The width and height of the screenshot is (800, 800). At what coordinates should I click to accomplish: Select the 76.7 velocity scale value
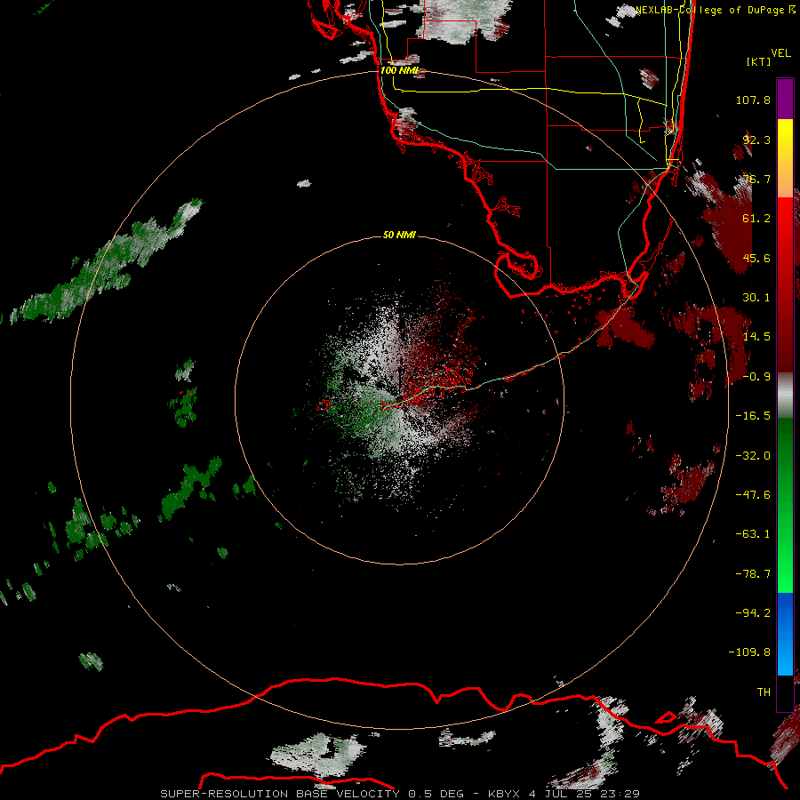756,179
